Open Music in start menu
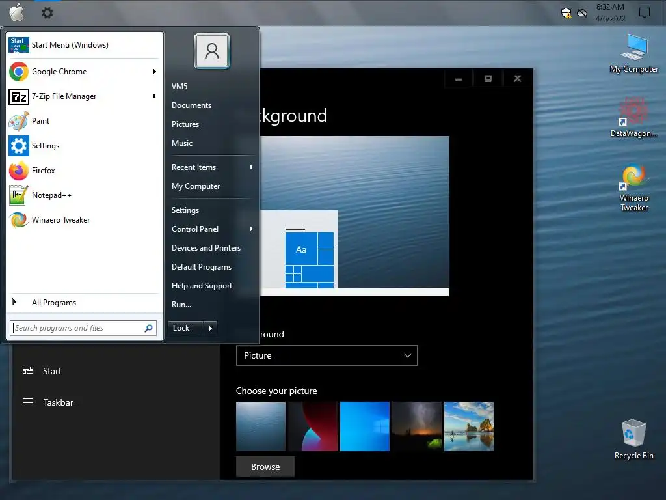Screen dimensions: 666x500 click(x=182, y=143)
